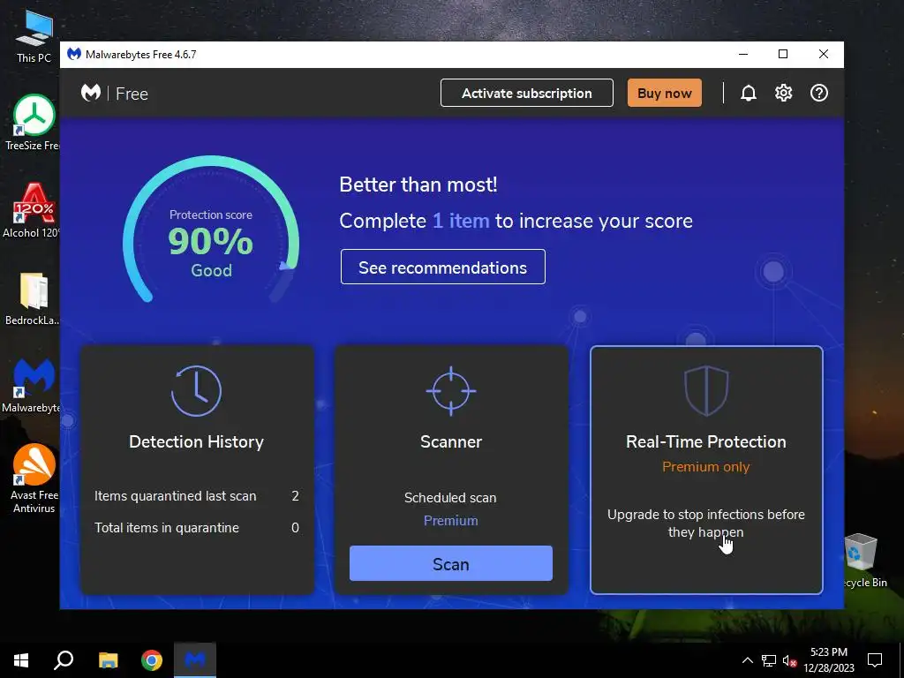Click the Malwarebytes taskbar button
Image resolution: width=904 pixels, height=678 pixels.
point(195,660)
